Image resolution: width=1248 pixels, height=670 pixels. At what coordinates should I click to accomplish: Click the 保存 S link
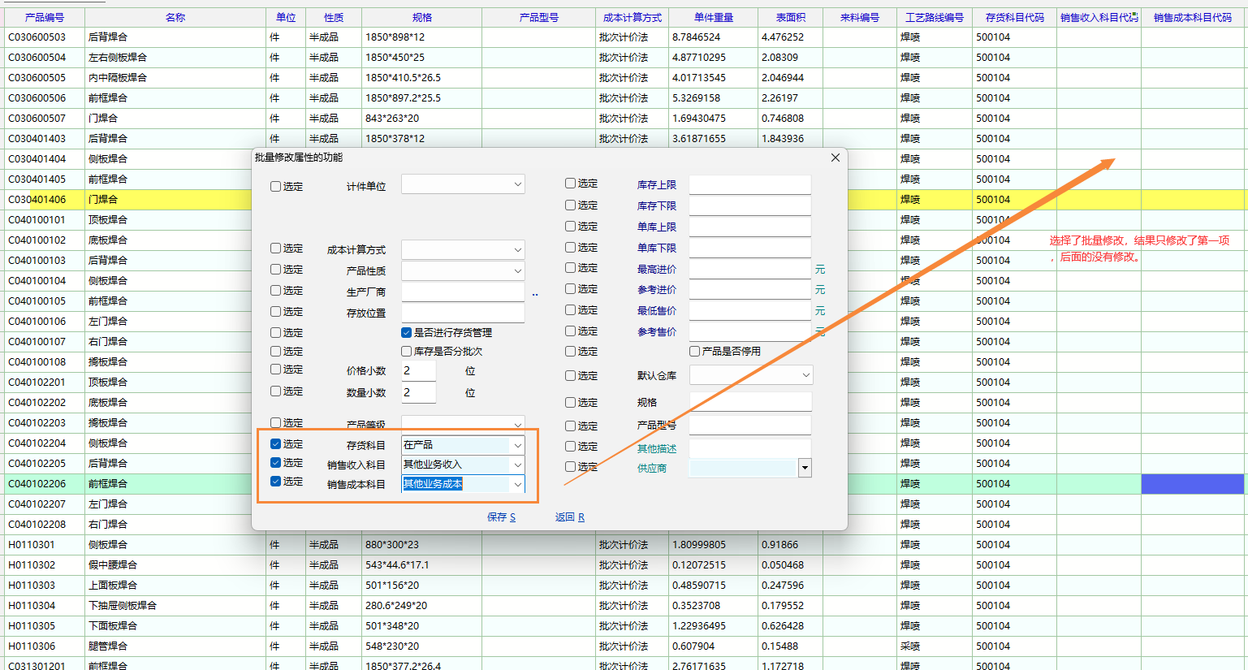point(501,517)
